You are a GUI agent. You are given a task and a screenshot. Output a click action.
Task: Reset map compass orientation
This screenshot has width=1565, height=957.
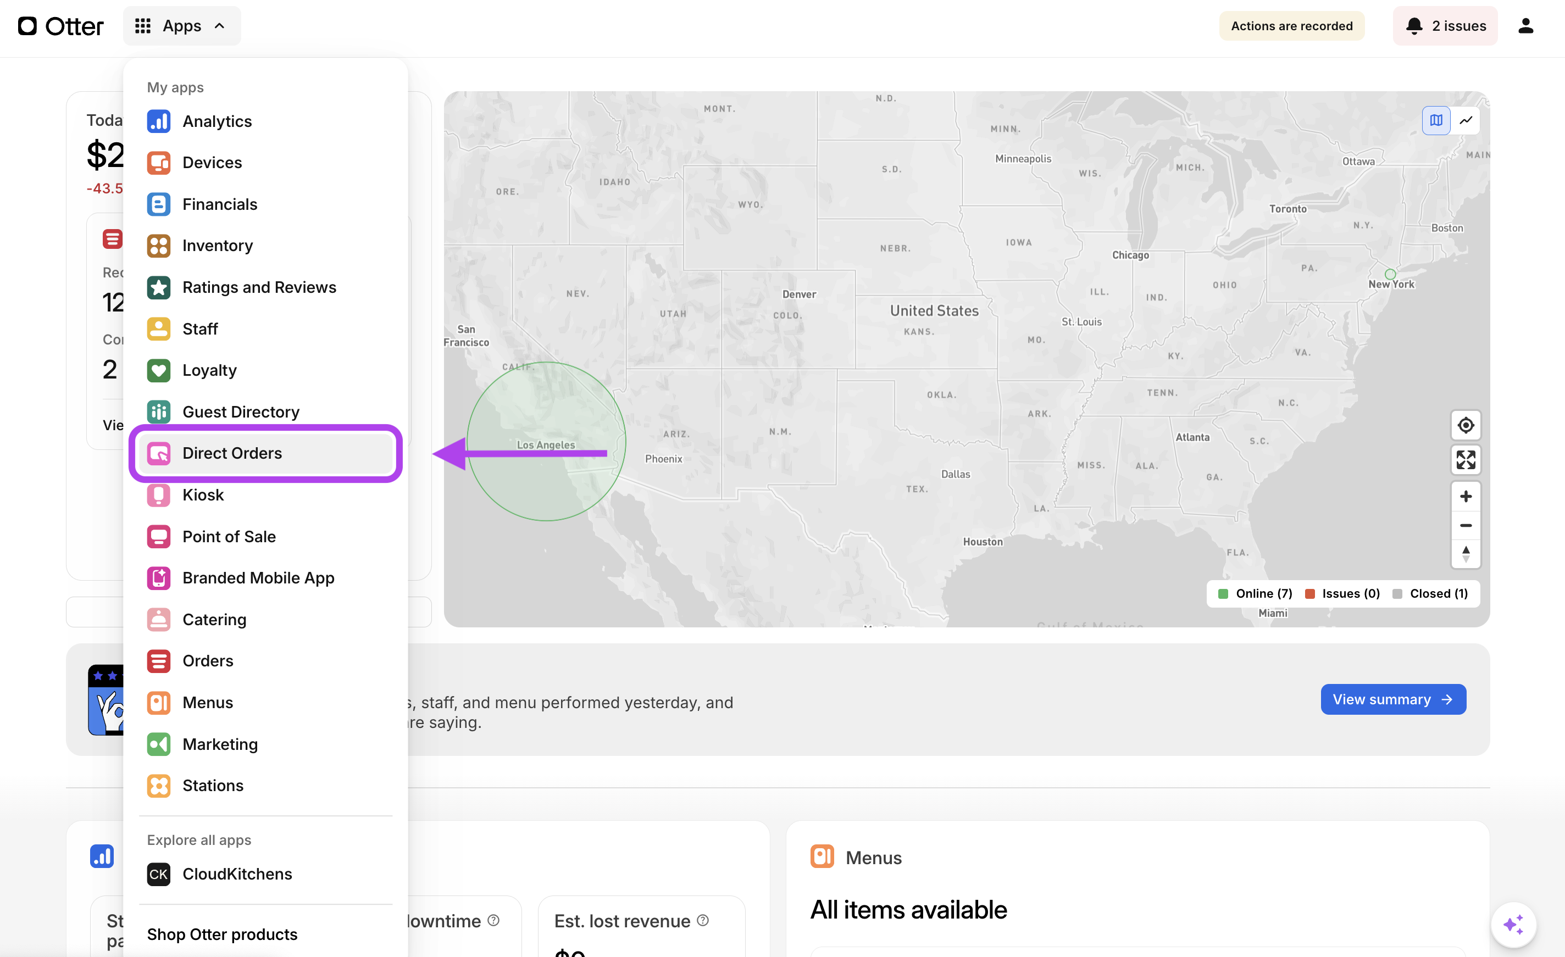(x=1466, y=554)
